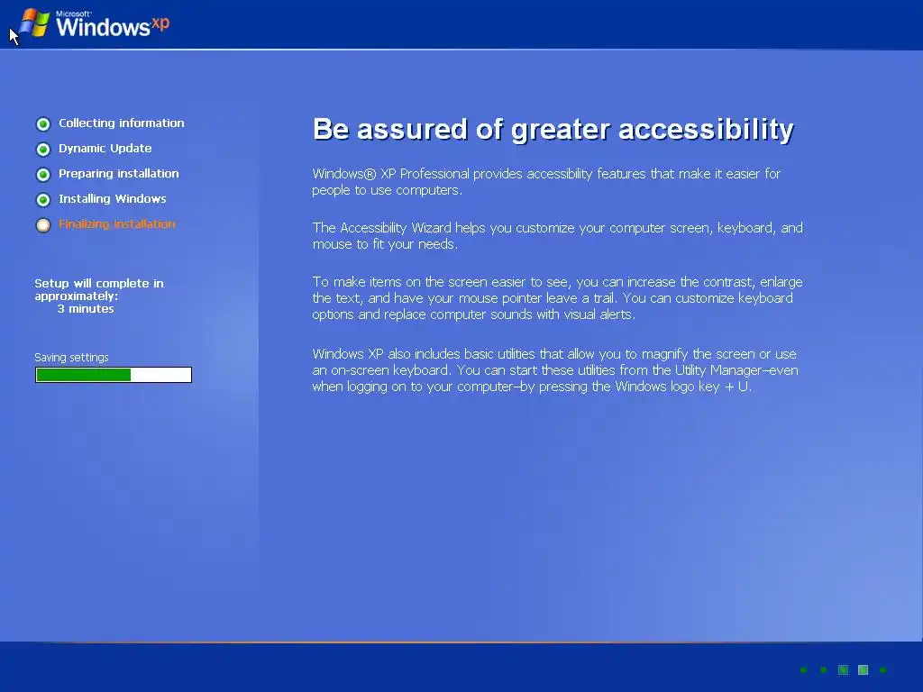The width and height of the screenshot is (923, 692).
Task: Click the Finalizing installation step indicator
Action: coord(43,225)
